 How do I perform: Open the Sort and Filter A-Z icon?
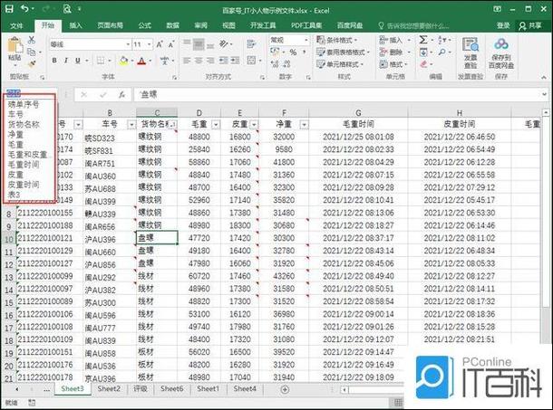click(x=441, y=40)
